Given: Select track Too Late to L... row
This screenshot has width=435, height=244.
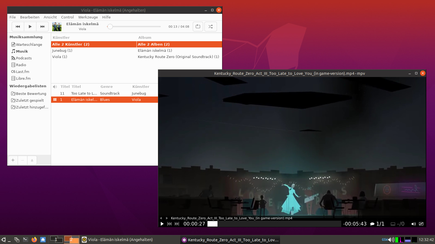Looking at the screenshot, I should pyautogui.click(x=105, y=93).
